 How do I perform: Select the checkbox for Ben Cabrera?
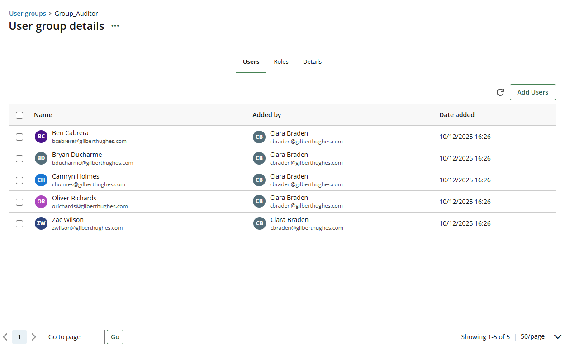click(x=19, y=137)
